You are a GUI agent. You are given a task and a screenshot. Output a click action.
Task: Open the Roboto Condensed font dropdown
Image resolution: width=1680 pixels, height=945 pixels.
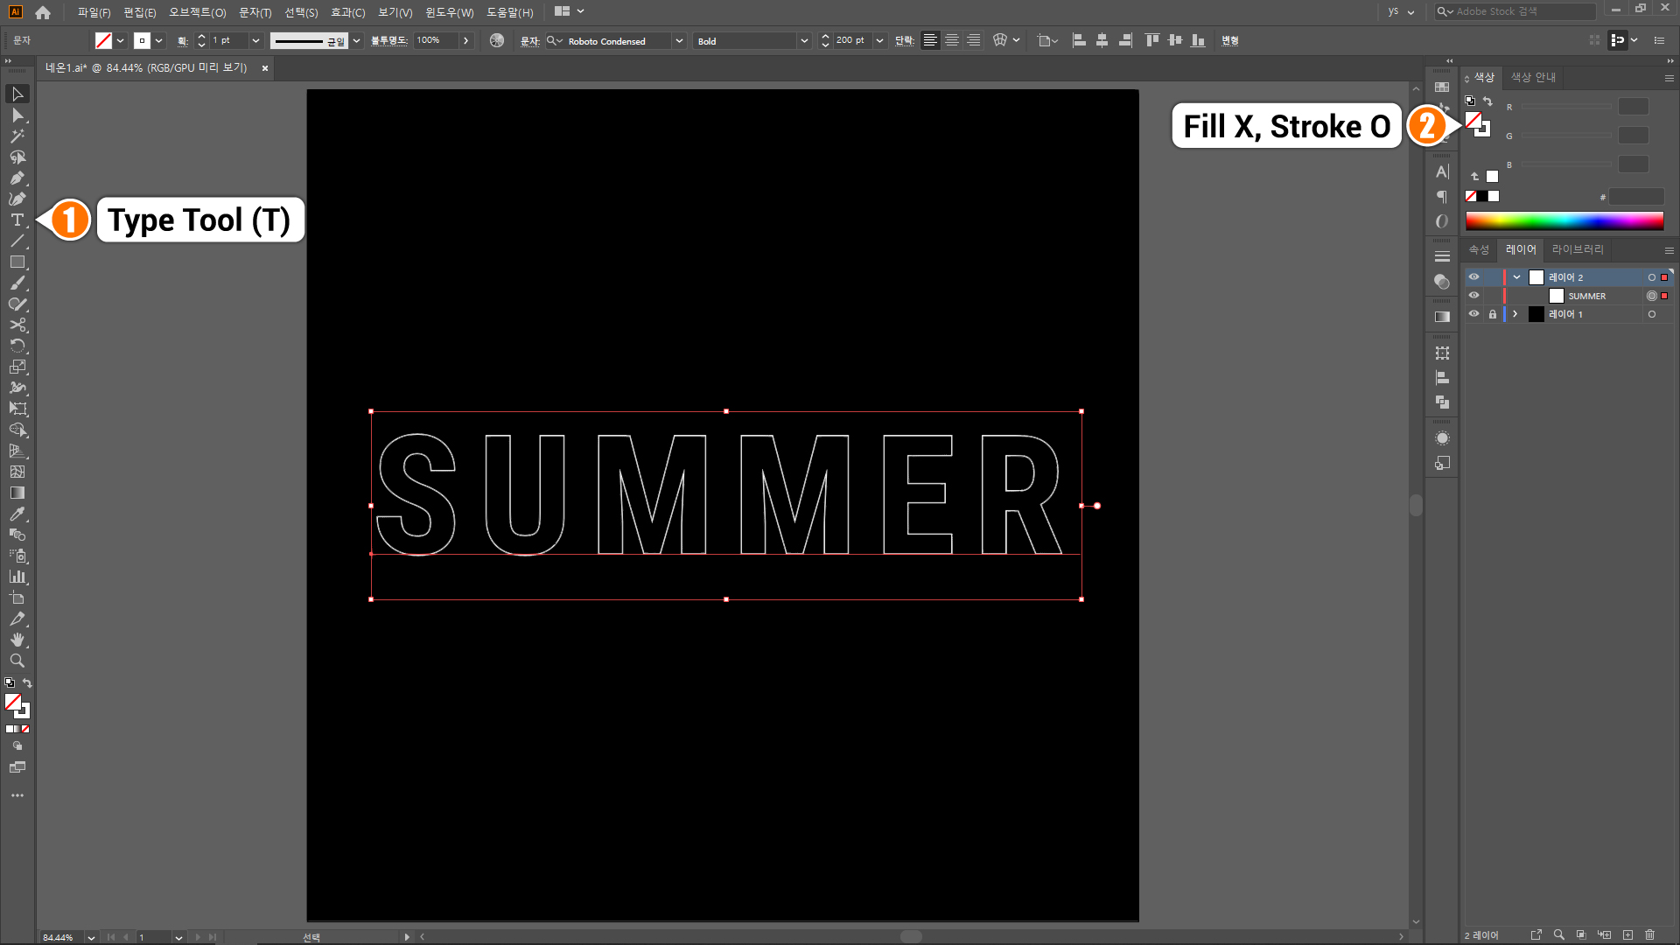(679, 41)
